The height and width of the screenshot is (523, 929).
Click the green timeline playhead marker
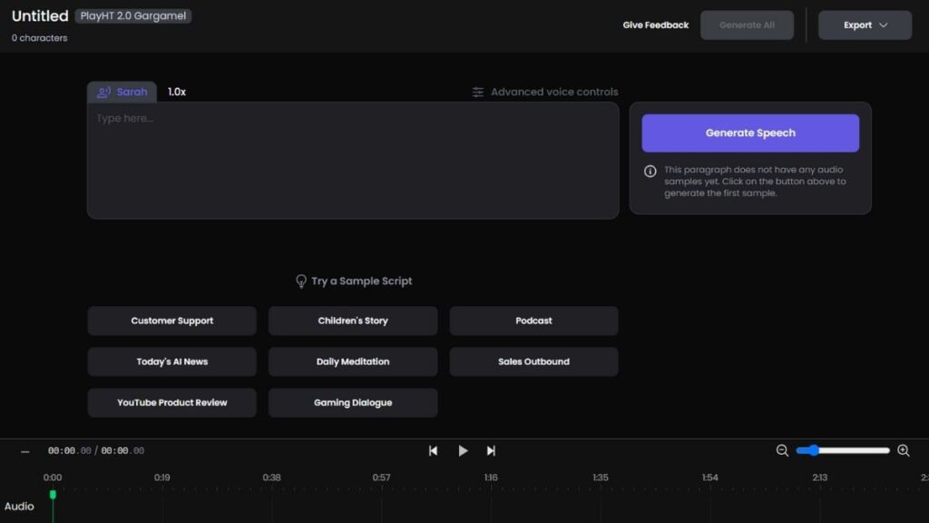(x=53, y=495)
